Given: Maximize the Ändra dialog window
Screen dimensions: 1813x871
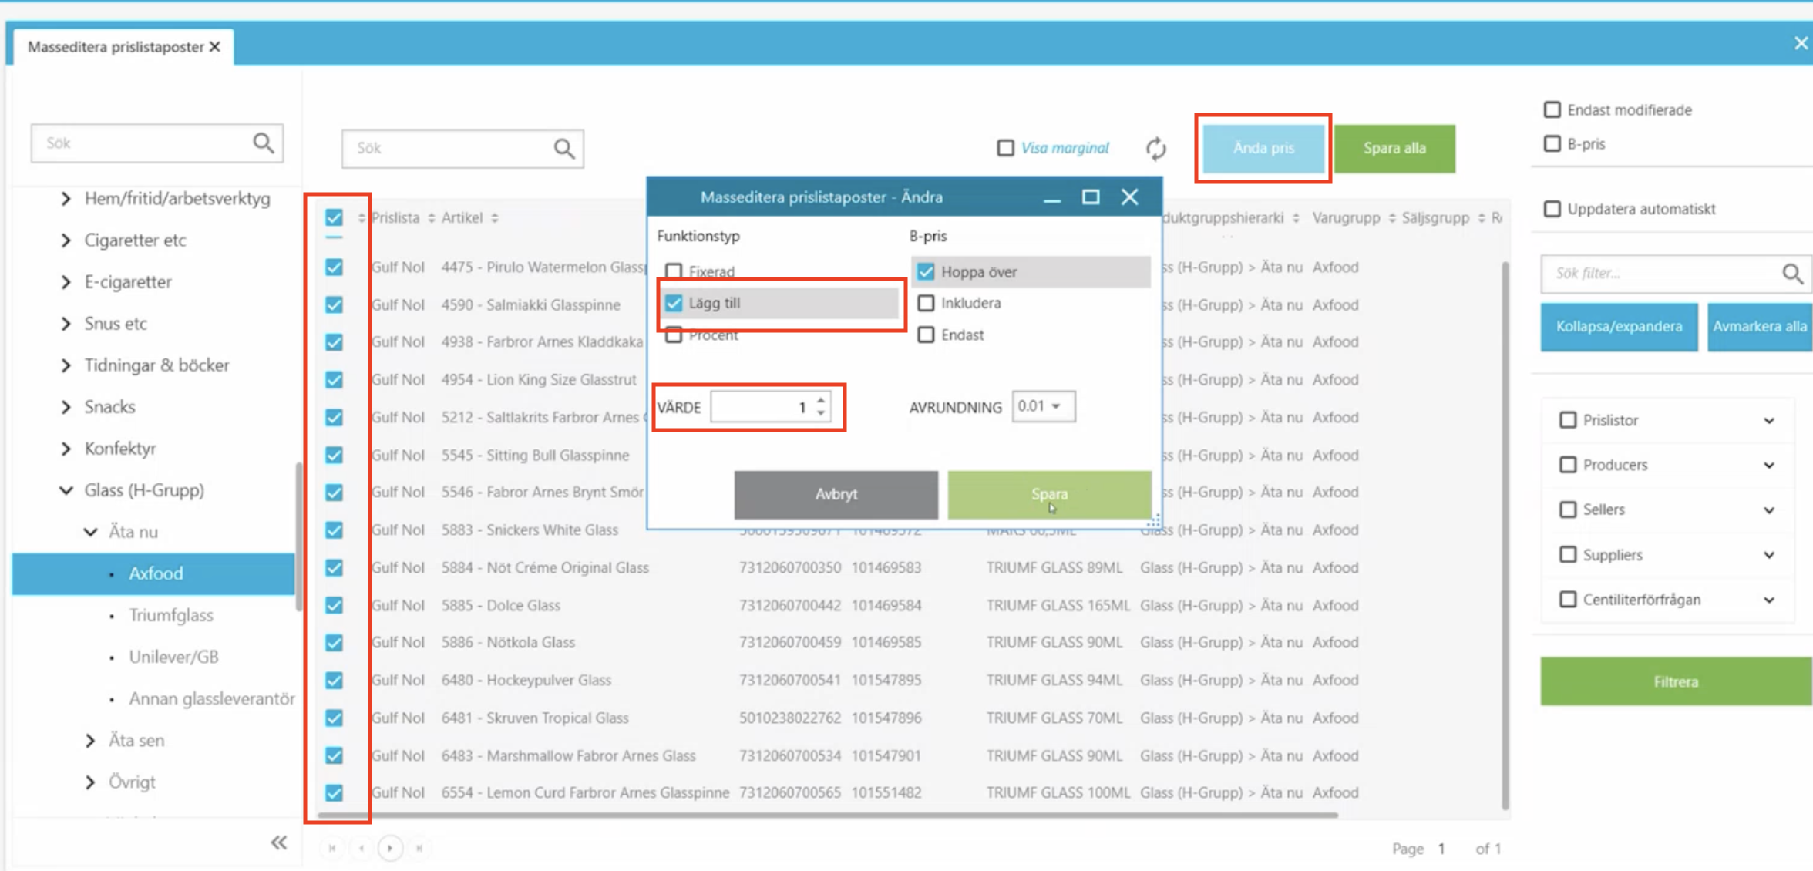Looking at the screenshot, I should [x=1090, y=197].
